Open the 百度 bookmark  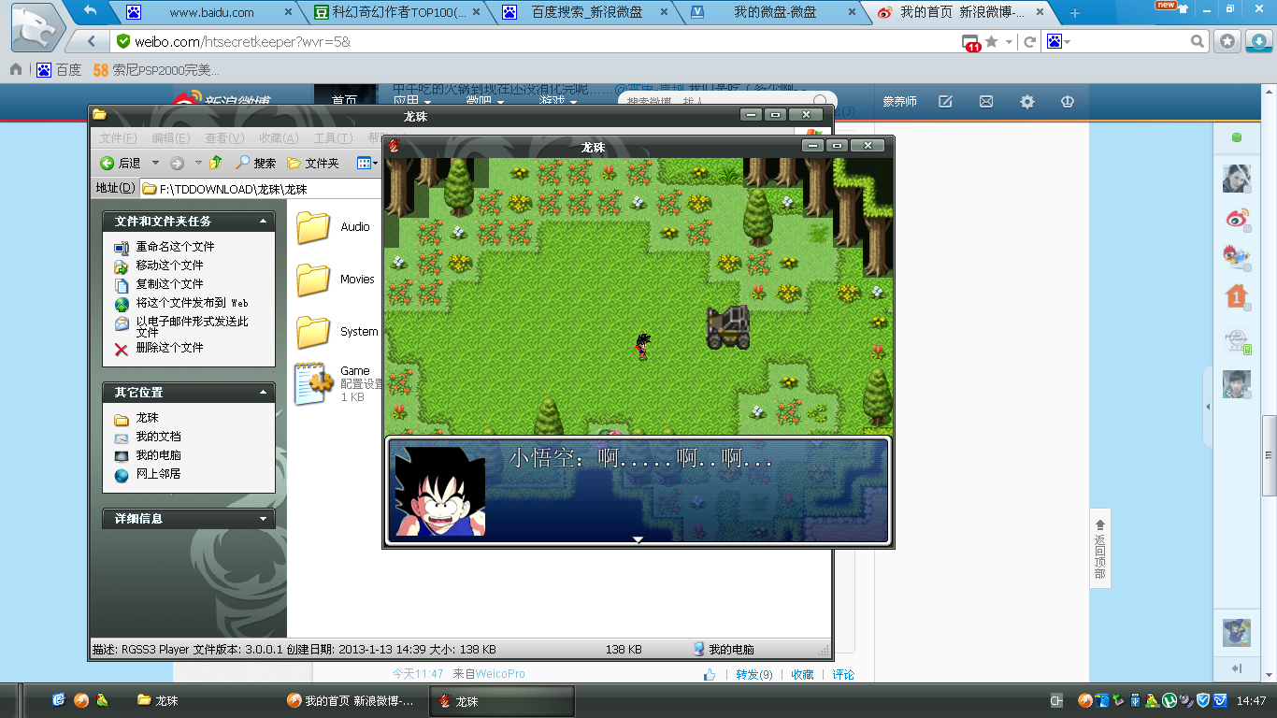[59, 69]
